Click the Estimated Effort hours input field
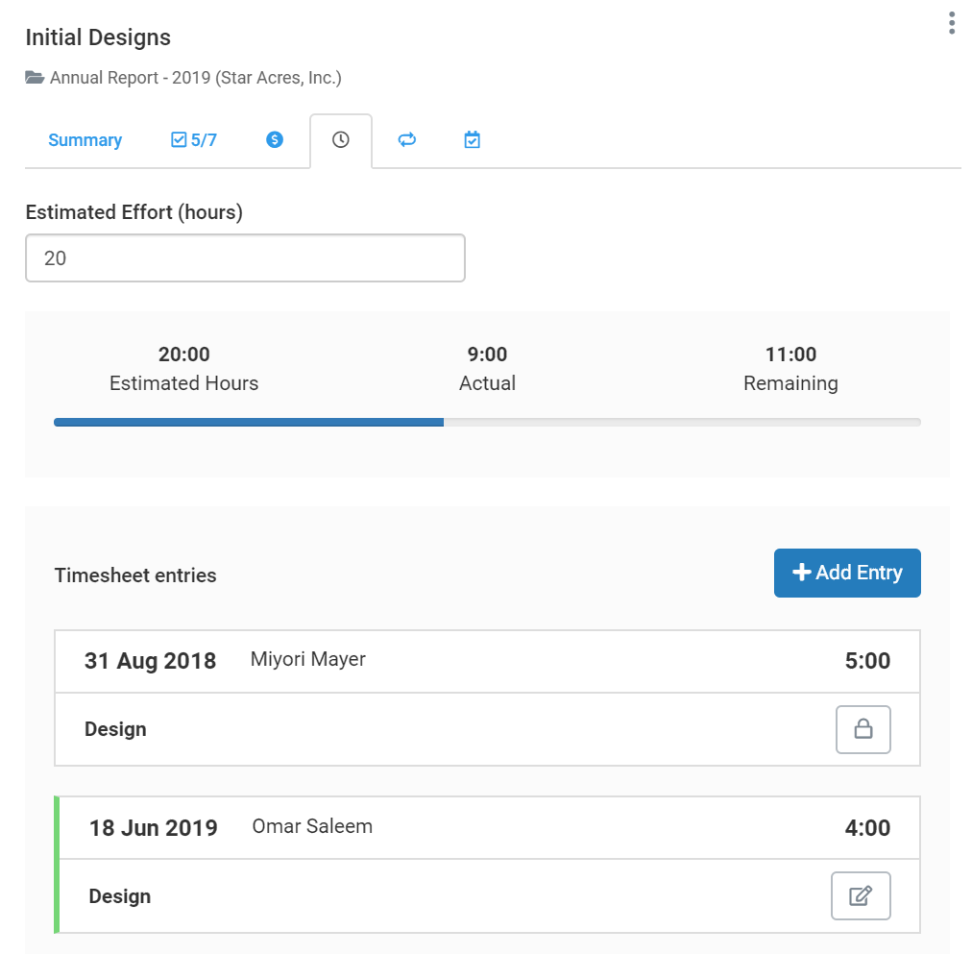Screen dimensions: 972x954 pos(245,257)
